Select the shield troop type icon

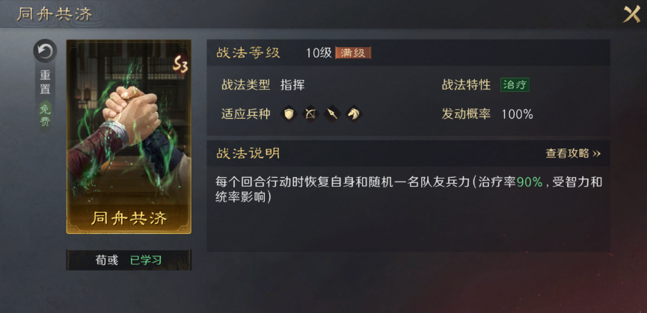[x=289, y=114]
